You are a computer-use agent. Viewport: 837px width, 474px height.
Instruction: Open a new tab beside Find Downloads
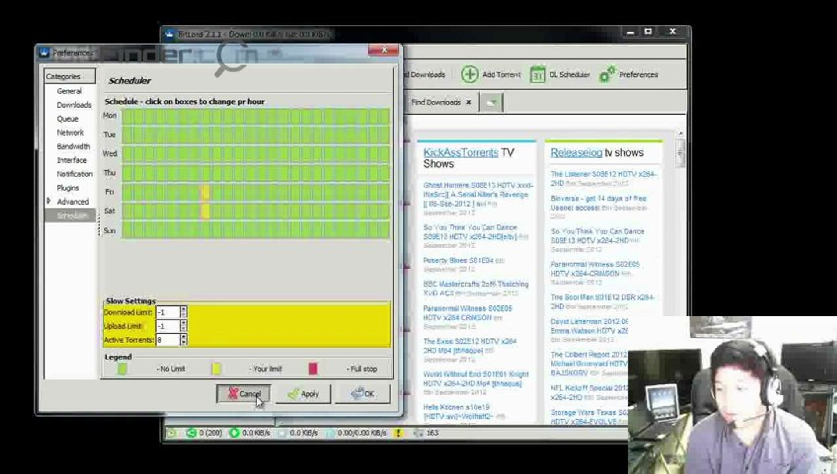pos(491,103)
